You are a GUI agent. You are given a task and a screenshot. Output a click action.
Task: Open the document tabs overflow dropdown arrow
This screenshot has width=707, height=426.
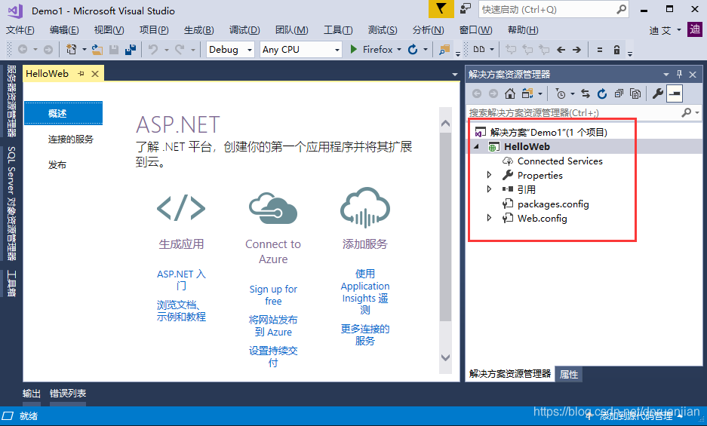pyautogui.click(x=454, y=75)
